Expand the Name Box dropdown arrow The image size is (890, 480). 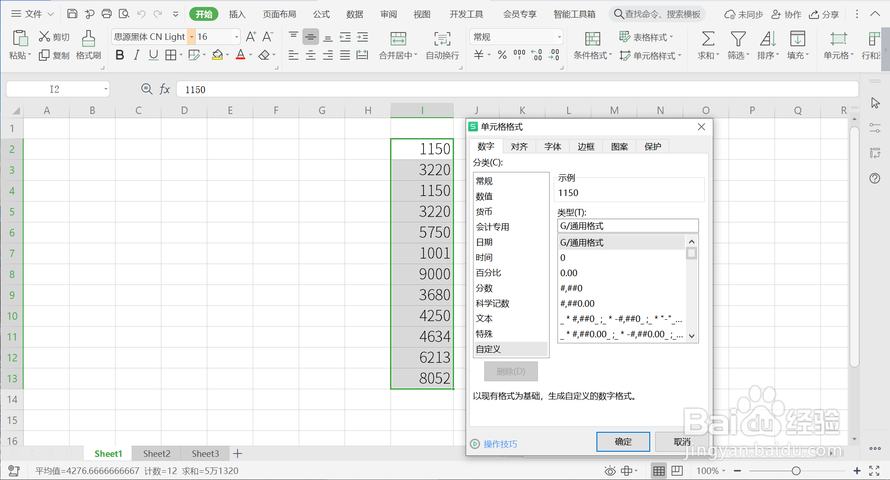pos(106,89)
